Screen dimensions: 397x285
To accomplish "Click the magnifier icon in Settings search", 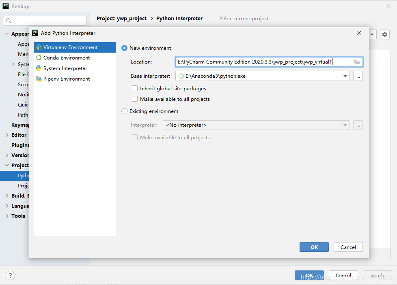I will 9,21.
